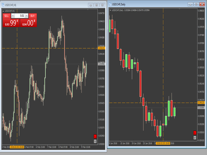207x155 pixels.
Task: Click the 0.94735 price scale label in the H1 chart
Action: pyautogui.click(x=102, y=13)
